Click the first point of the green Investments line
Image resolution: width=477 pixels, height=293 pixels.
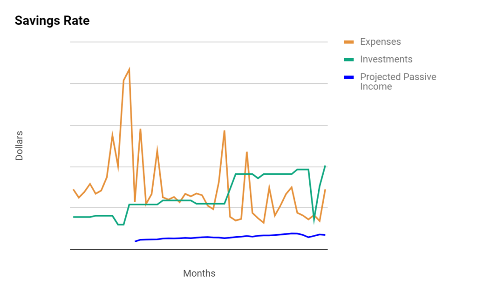73,217
